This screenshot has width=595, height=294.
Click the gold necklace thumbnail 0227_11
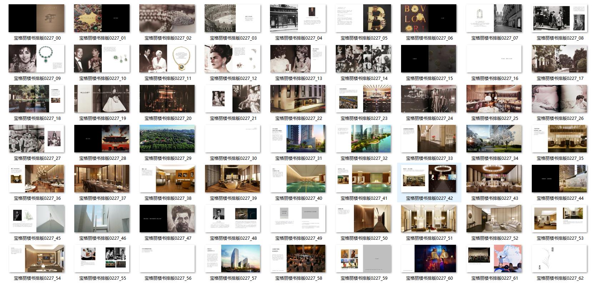167,59
